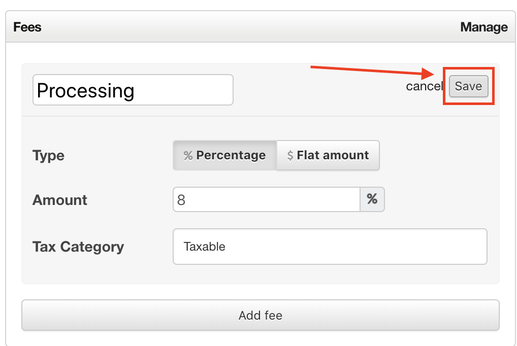
Task: Switch fee type to Flat amount
Action: point(328,155)
